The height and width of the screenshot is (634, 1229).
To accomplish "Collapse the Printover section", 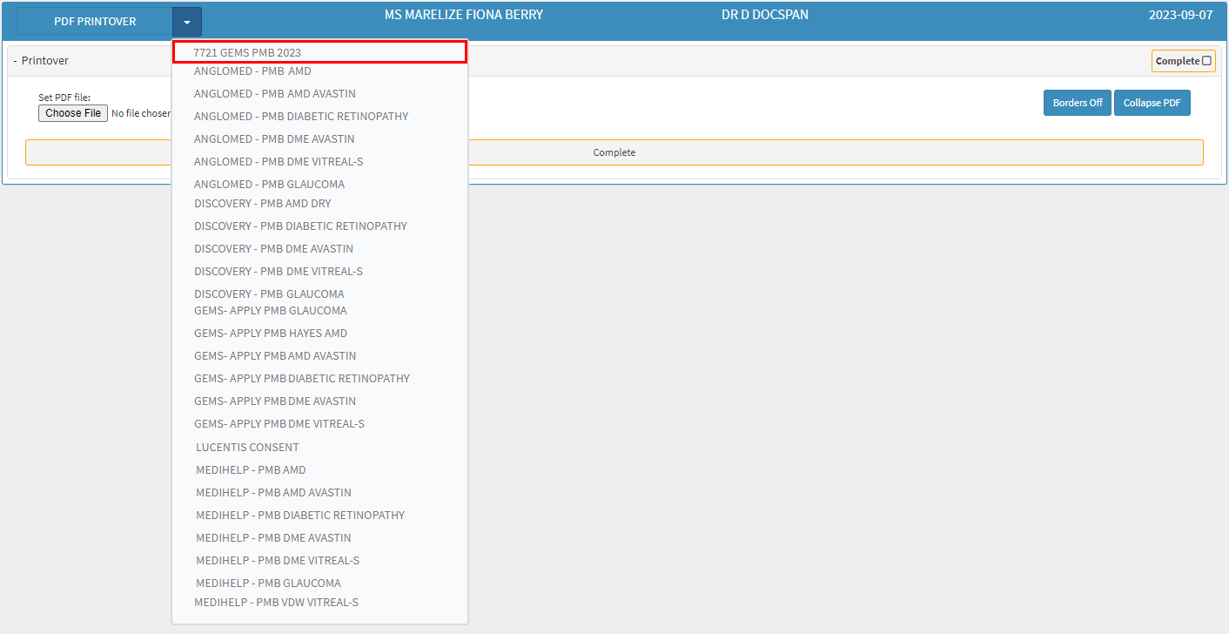I will 15,61.
